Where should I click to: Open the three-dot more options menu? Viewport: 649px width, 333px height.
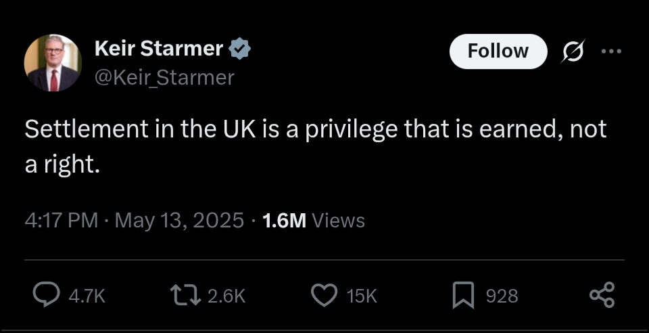point(610,51)
